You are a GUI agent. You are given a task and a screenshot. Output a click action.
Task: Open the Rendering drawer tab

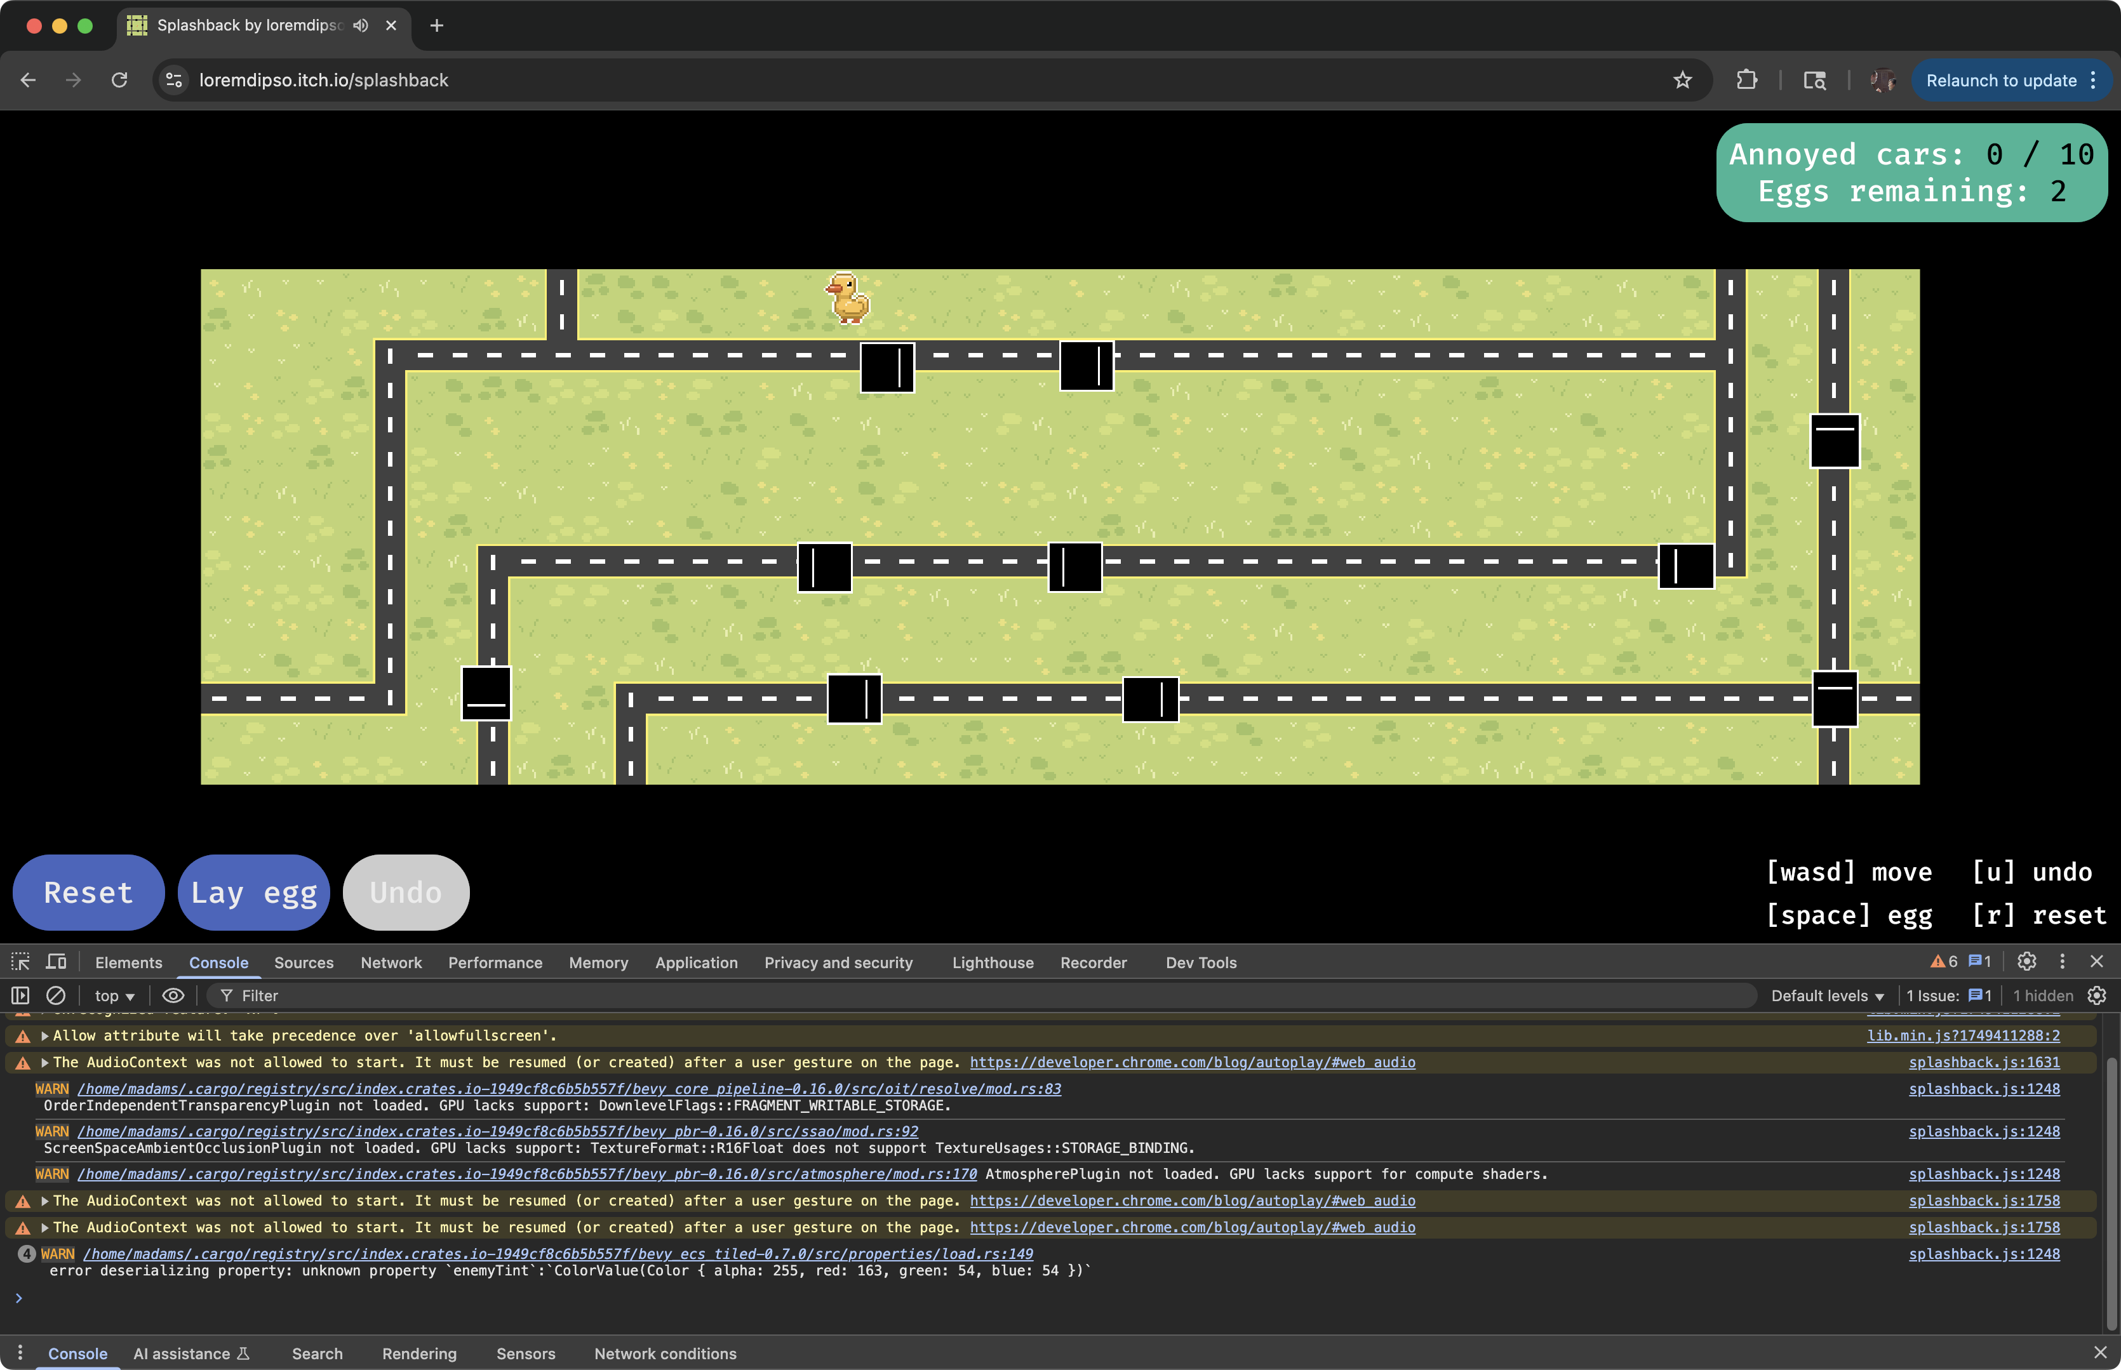(x=419, y=1353)
